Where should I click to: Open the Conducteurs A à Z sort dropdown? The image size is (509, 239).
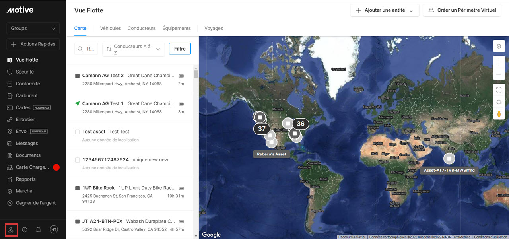point(133,49)
